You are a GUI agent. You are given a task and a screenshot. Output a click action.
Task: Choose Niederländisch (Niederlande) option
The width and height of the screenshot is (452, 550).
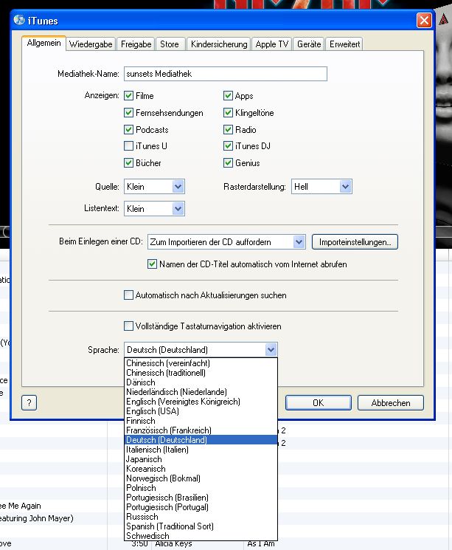click(x=201, y=392)
